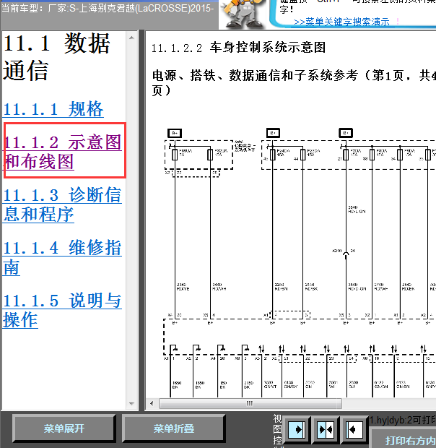The image size is (436, 448).
Task: Open the 11.1.1 规格 link
Action: pos(53,109)
